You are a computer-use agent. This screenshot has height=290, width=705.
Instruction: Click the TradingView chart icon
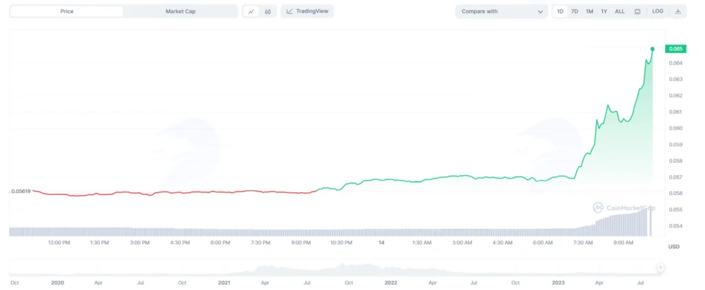(290, 11)
